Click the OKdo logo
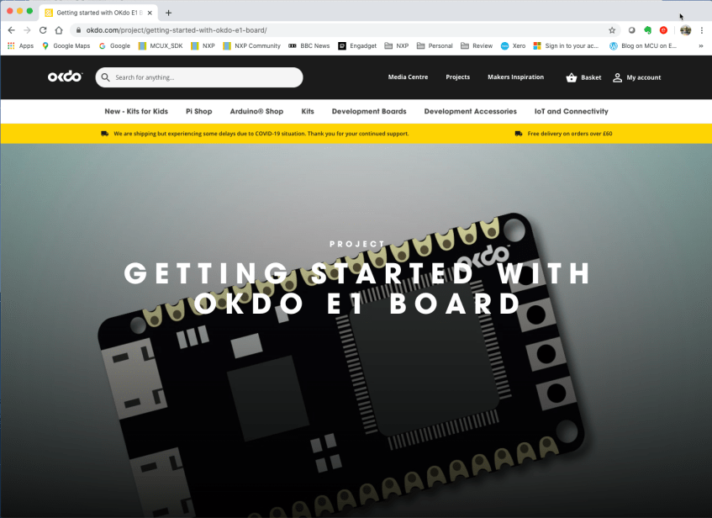This screenshot has width=712, height=518. point(65,77)
